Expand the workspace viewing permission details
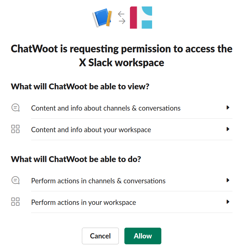Screen dimensions: 246x252 (228, 129)
